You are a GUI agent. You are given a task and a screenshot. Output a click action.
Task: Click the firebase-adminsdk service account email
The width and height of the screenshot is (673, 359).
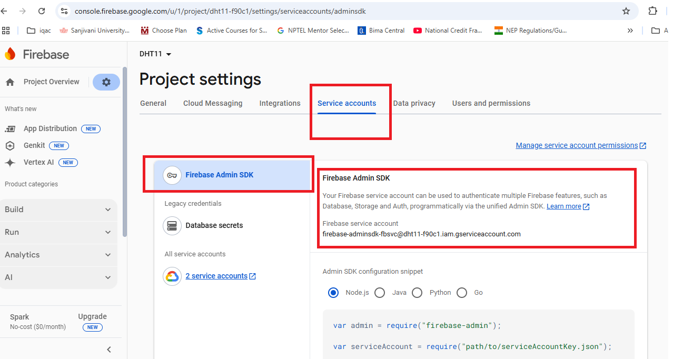tap(421, 234)
